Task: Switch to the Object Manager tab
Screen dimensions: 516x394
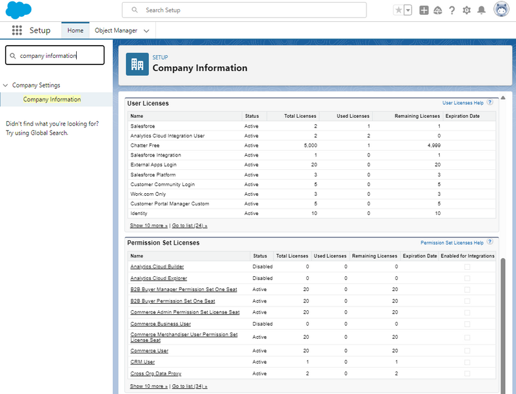Action: click(116, 30)
